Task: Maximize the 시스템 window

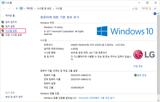Action: 147,3
